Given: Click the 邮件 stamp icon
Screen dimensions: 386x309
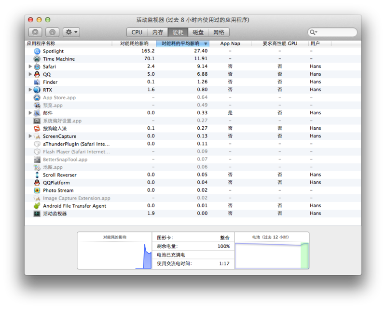Looking at the screenshot, I should (x=37, y=113).
